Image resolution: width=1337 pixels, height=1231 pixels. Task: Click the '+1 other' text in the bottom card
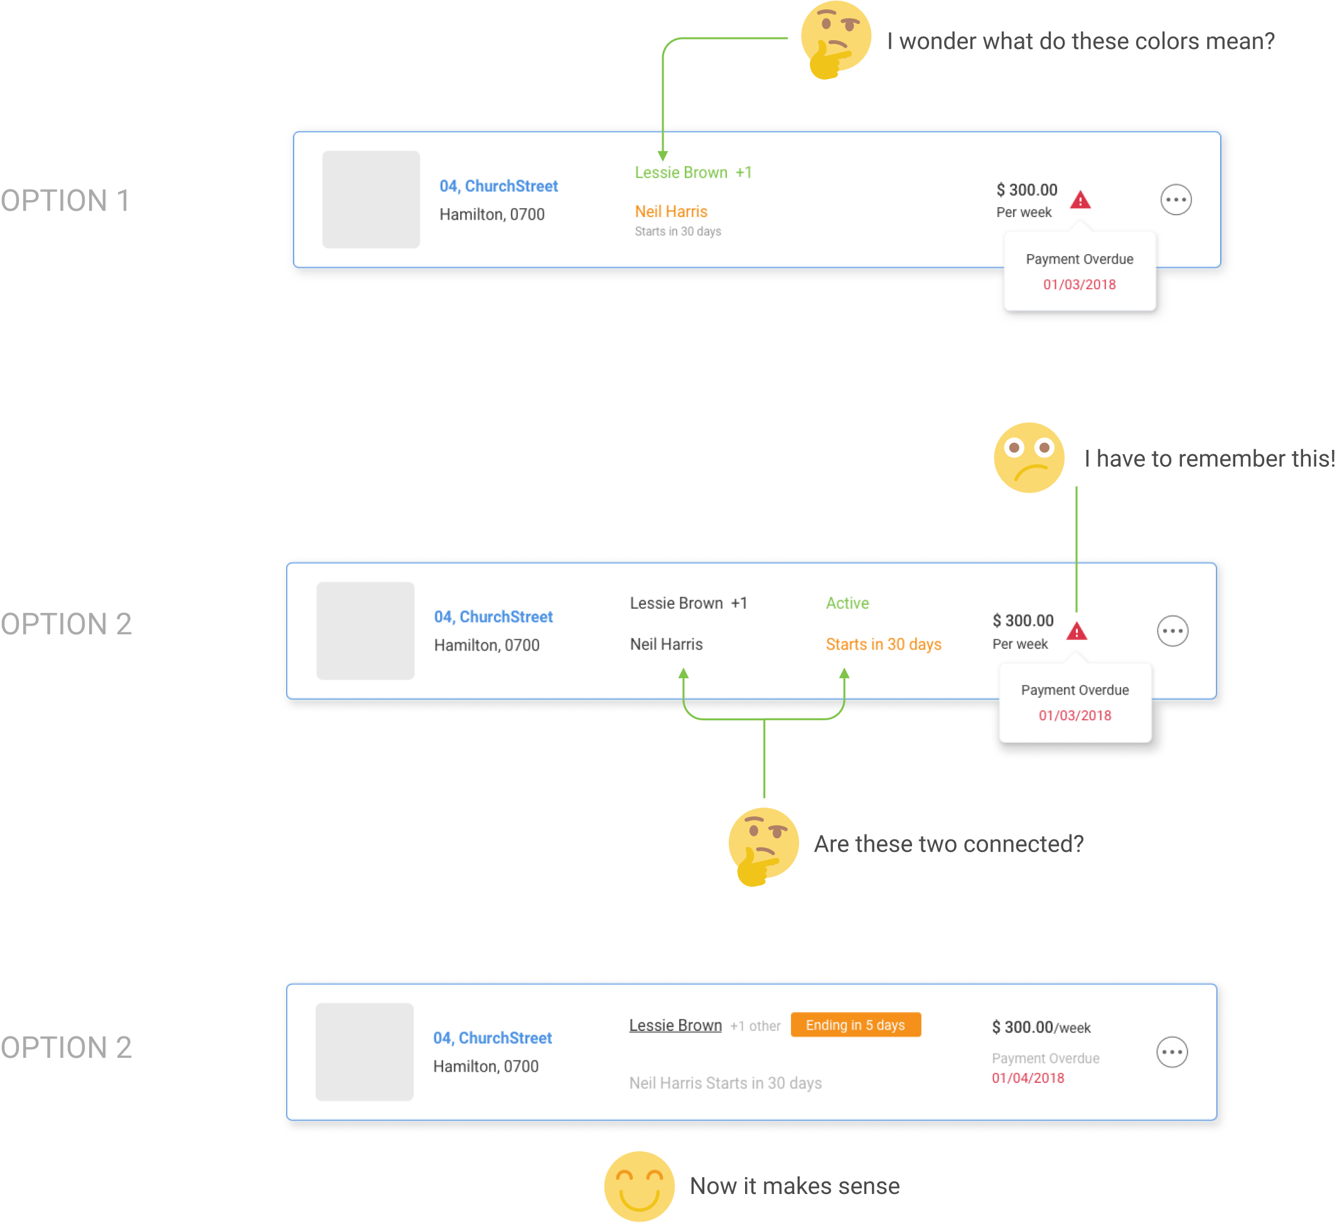pos(754,1026)
